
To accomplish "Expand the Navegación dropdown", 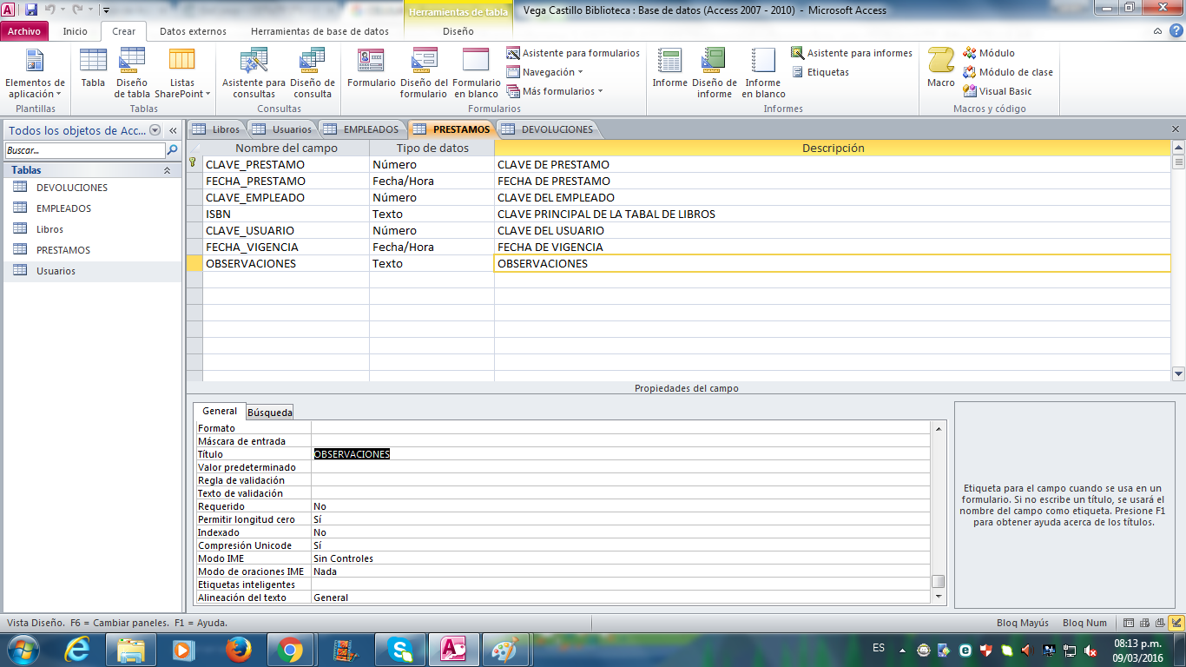I will tap(552, 72).
